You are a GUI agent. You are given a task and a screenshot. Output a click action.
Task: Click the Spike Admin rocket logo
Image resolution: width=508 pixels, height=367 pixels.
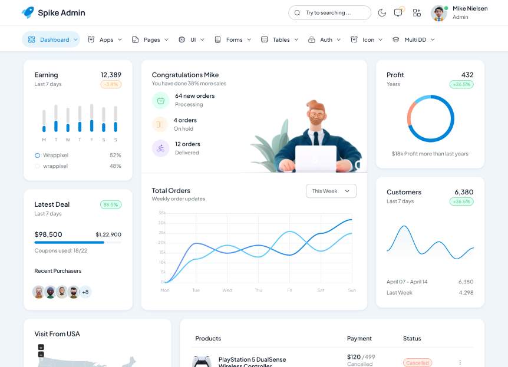point(28,12)
